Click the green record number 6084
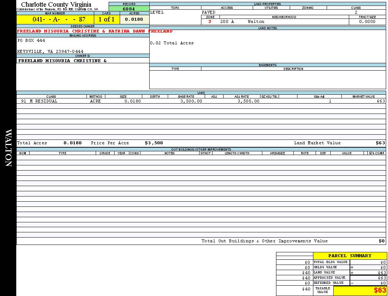The width and height of the screenshot is (388, 296). coord(129,9)
